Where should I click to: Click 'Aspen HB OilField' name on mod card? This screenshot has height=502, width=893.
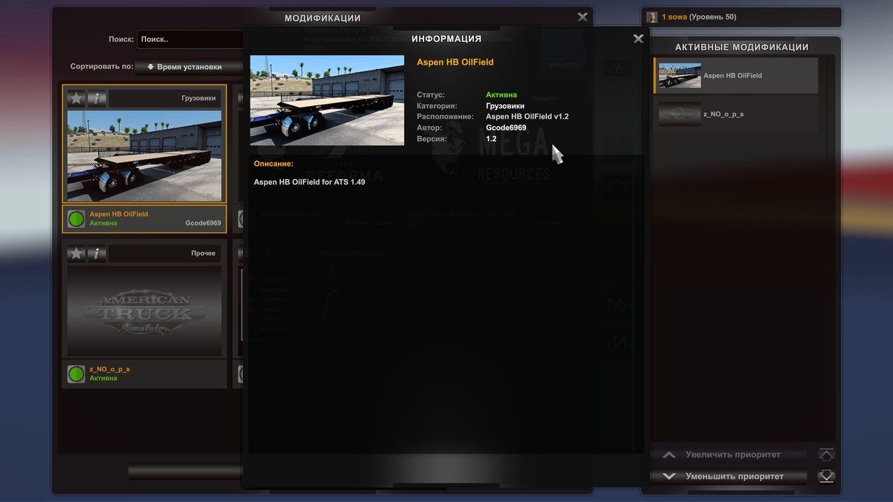pos(119,214)
